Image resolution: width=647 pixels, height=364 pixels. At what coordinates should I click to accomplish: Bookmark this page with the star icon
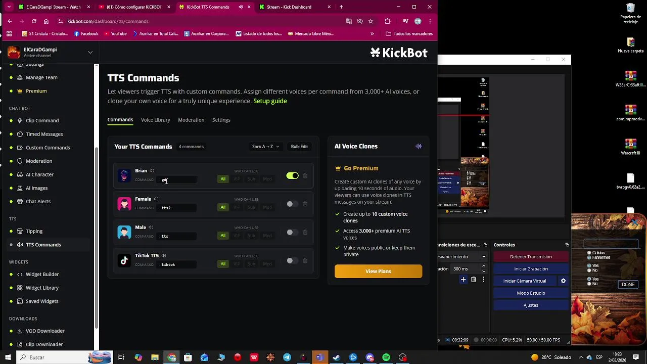click(x=371, y=21)
